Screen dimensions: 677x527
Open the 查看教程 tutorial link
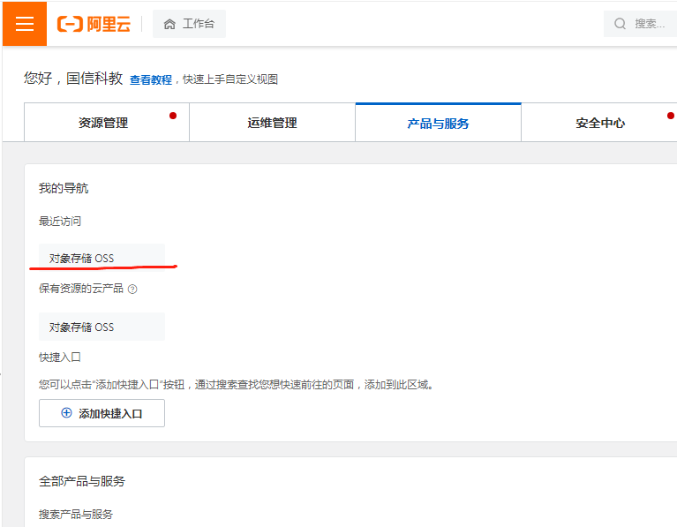click(x=151, y=79)
